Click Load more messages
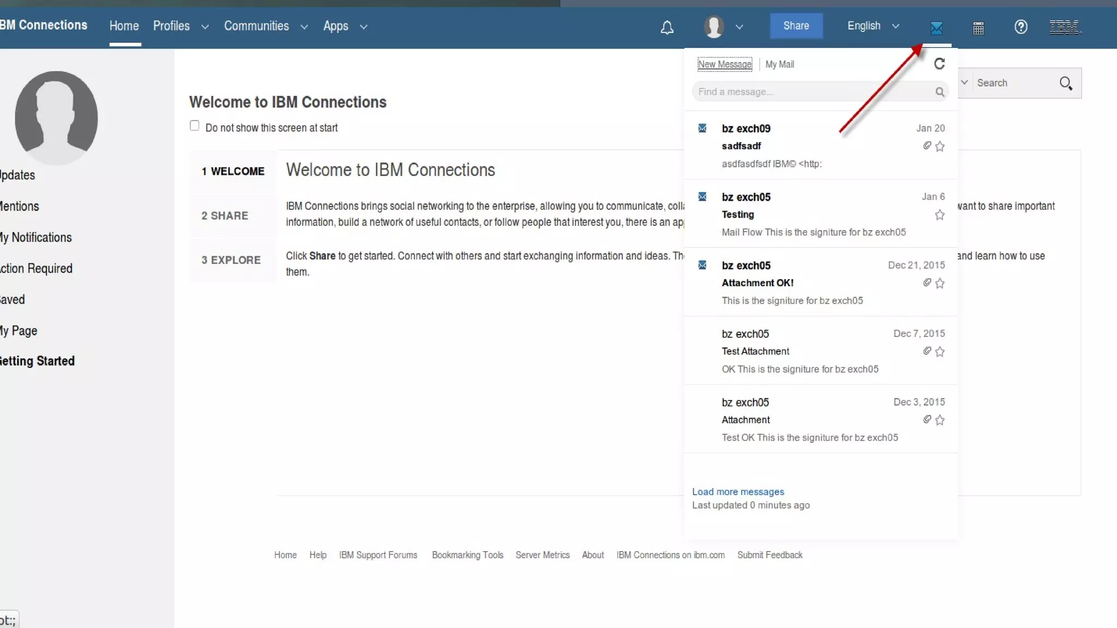Viewport: 1117px width, 628px height. [738, 492]
